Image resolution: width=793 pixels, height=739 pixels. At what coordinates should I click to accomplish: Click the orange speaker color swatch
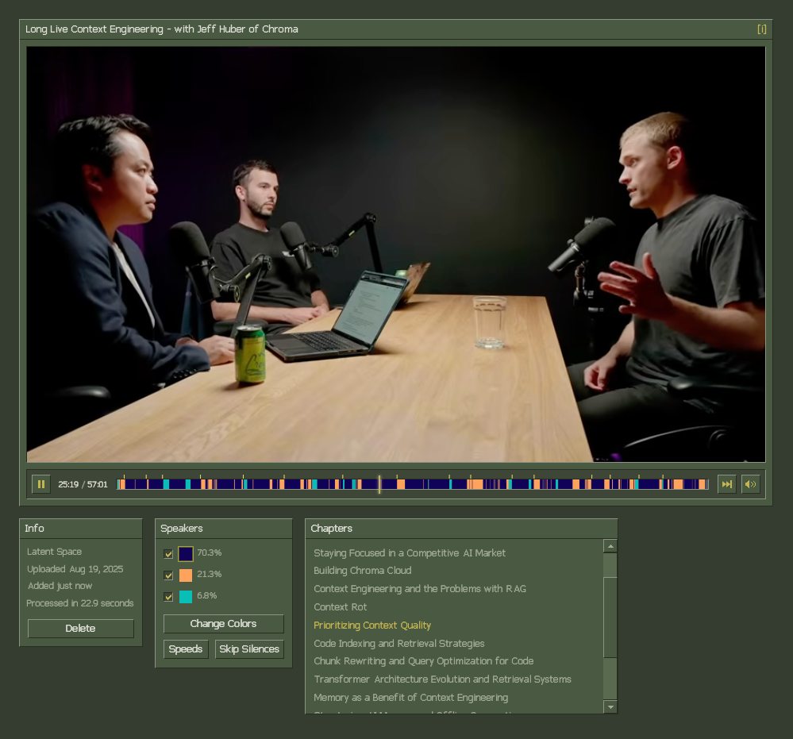[186, 575]
